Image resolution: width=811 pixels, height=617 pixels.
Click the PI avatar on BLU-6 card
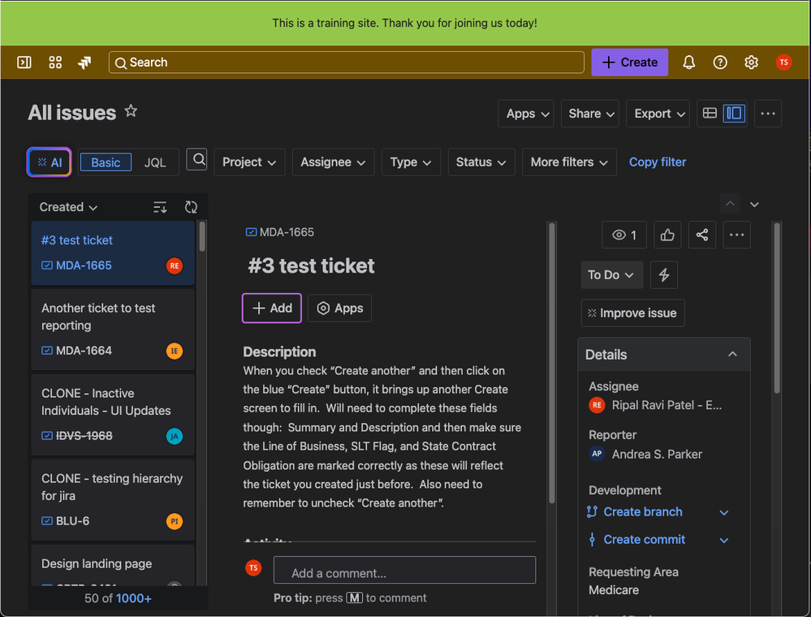(x=175, y=521)
